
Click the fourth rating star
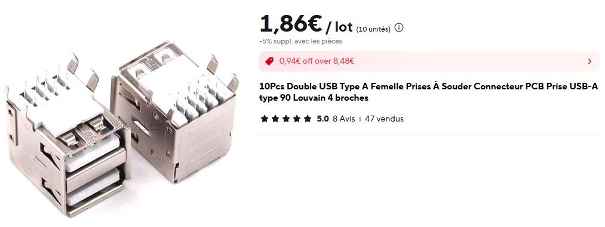[x=297, y=119]
